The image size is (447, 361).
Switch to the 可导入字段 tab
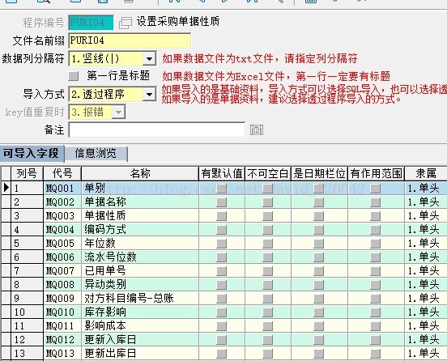coord(32,154)
